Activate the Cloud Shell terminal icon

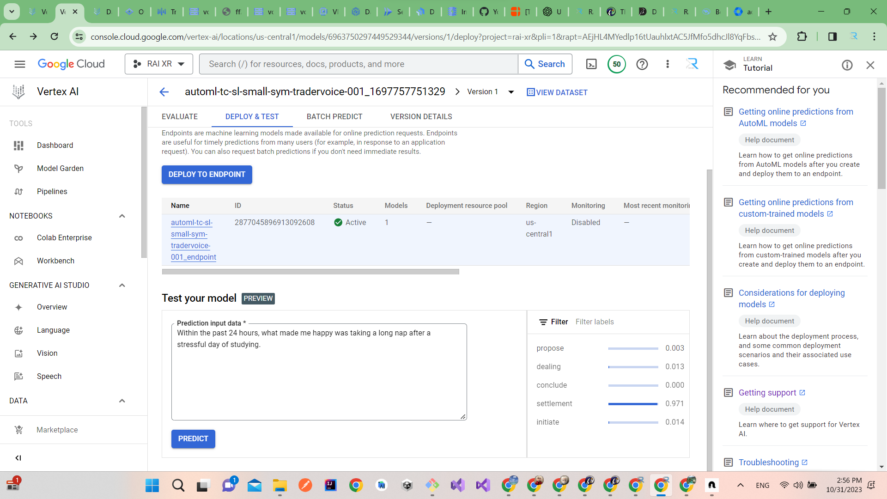(591, 64)
